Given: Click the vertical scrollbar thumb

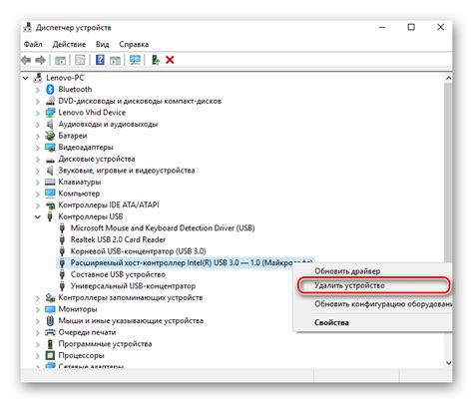Looking at the screenshot, I should [448, 173].
